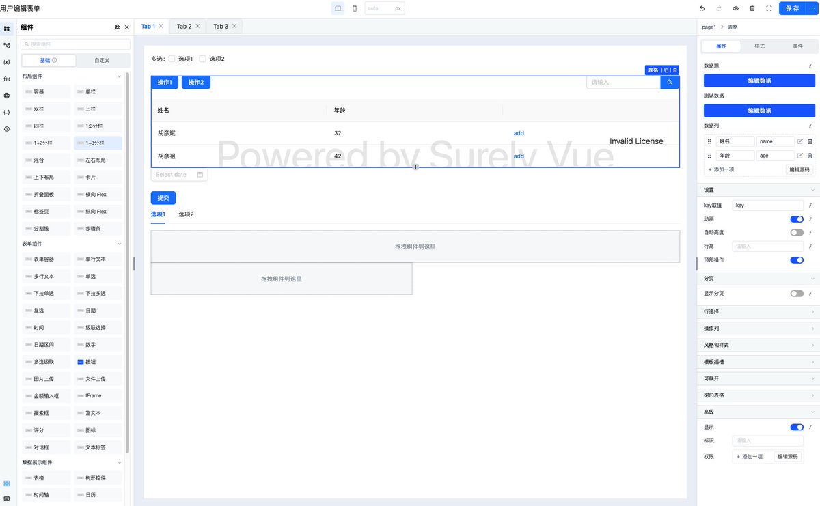Edit the 姓名 column with edit icon
Screen dimensions: 820x506
[x=800, y=141]
